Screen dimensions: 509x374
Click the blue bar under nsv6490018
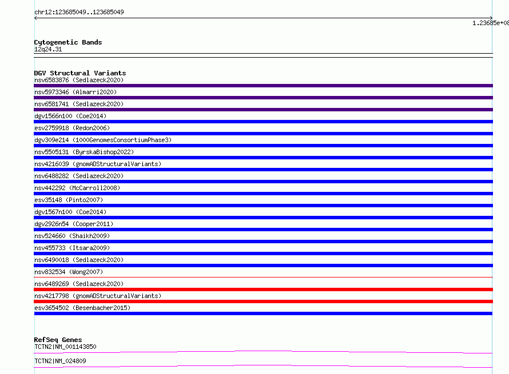coord(263,266)
